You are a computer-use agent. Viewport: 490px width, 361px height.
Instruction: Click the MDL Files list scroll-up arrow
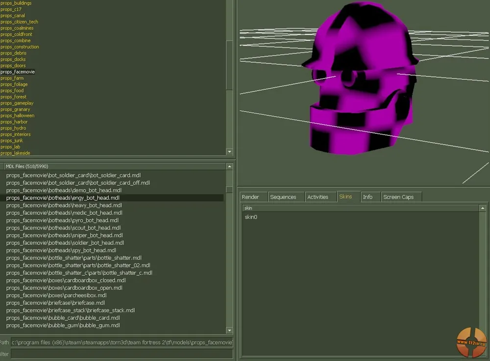(x=229, y=166)
